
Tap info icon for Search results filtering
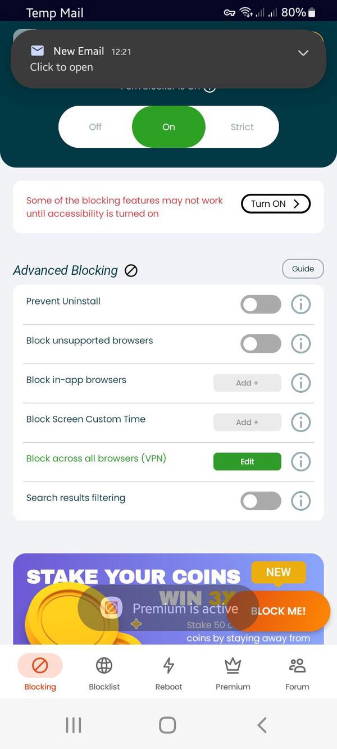(300, 501)
